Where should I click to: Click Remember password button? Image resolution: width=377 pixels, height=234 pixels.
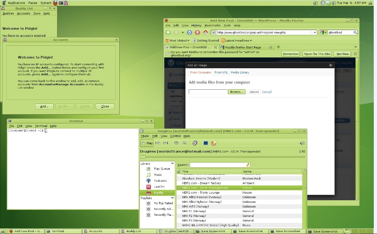[291, 54]
